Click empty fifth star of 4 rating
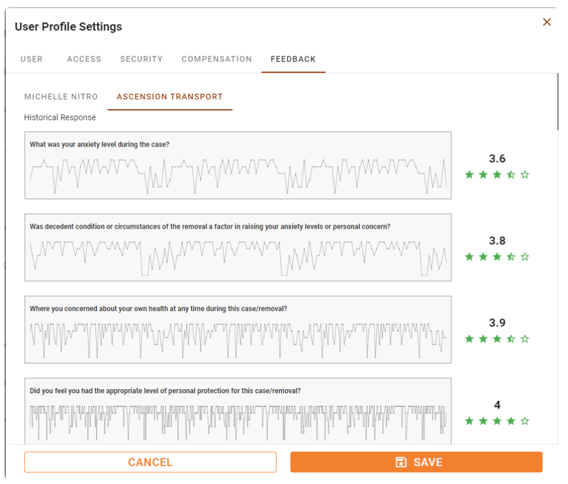The width and height of the screenshot is (568, 484). [x=524, y=421]
